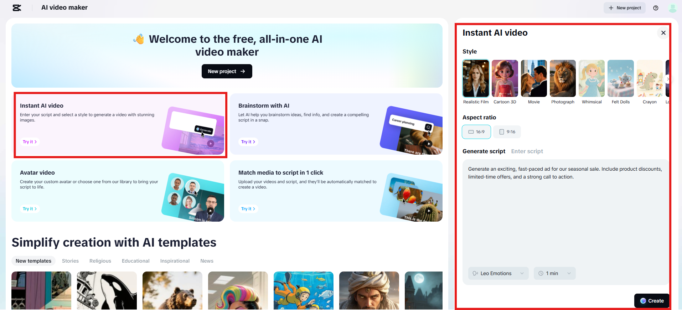This screenshot has width=682, height=310.
Task: Select the New templates tab
Action: [x=33, y=261]
